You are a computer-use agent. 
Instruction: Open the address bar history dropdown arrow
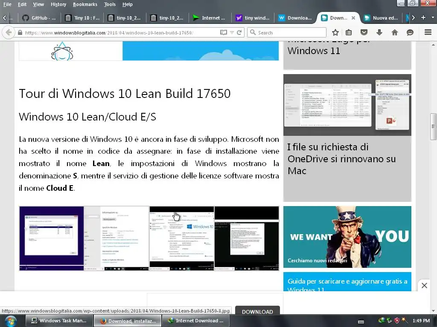point(232,32)
